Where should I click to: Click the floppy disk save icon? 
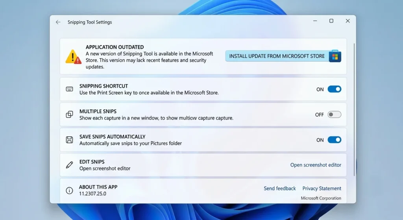click(x=69, y=140)
